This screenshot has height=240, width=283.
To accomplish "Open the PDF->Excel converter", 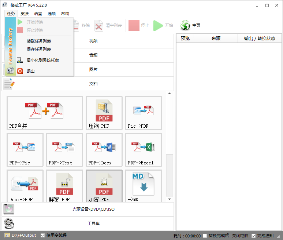I will [x=144, y=150].
